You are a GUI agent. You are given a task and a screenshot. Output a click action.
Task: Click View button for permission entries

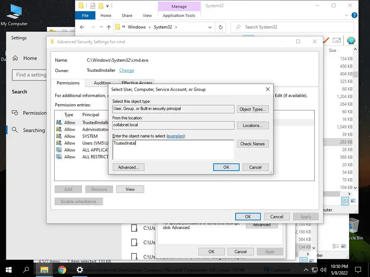point(130,189)
